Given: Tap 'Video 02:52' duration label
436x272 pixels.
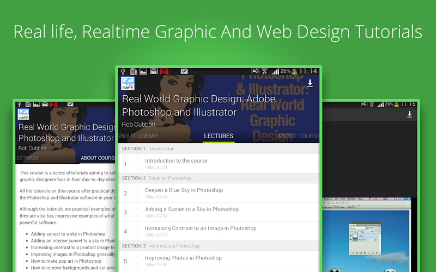Looking at the screenshot, I should click(x=156, y=215).
